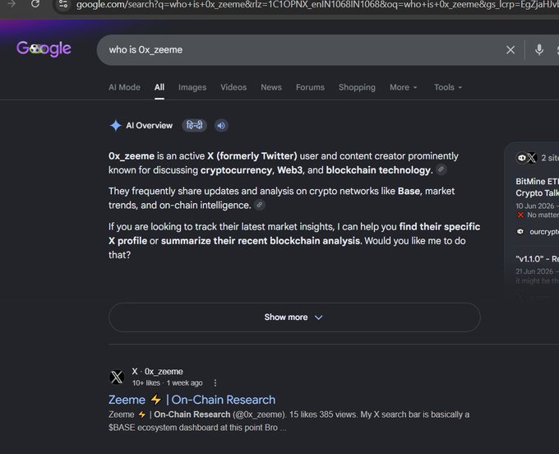Image resolution: width=559 pixels, height=454 pixels.
Task: Click the "AI Overview" heading text
Action: (x=149, y=126)
